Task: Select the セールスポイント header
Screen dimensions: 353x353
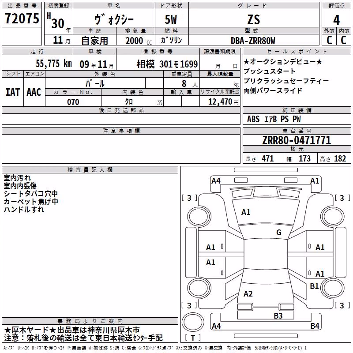Action: pyautogui.click(x=297, y=51)
